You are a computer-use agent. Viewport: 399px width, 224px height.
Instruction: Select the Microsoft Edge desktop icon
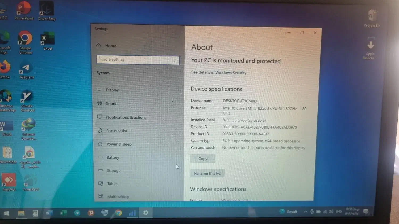(x=5, y=42)
